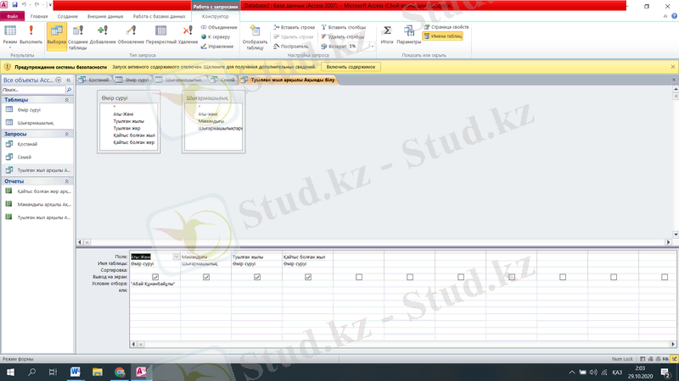Image resolution: width=679 pixels, height=381 pixels.
Task: Uncheck display box for Мамандығы column
Action: 206,277
